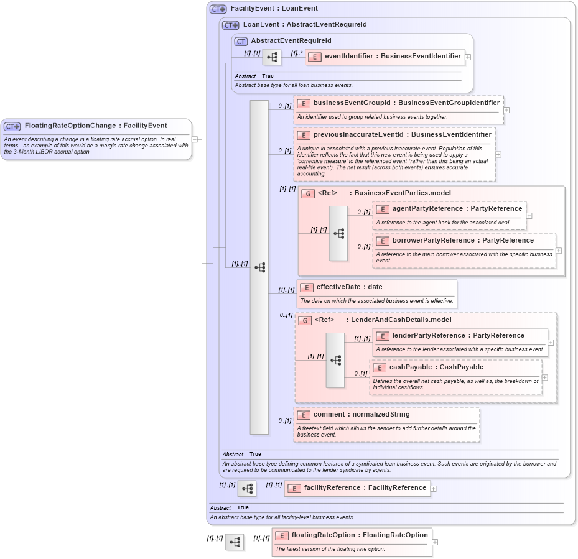Expand the cashPayable element details
This screenshot has width=578, height=559.
coord(544,377)
